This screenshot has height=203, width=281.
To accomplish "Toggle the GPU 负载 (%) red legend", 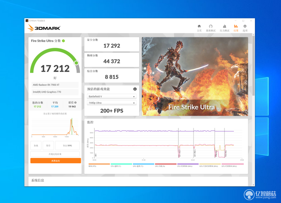I will point(165,165).
